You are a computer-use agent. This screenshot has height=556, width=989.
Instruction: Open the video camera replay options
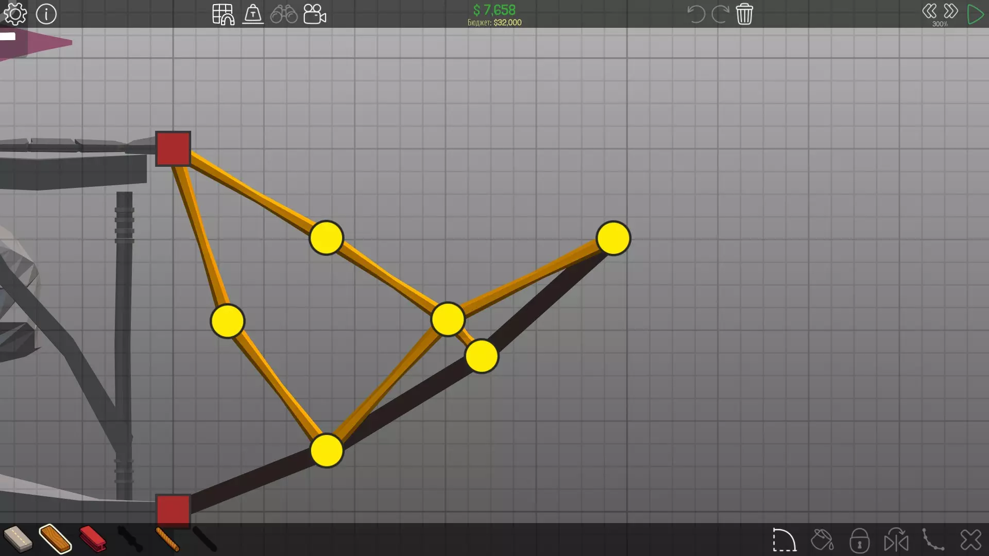[x=315, y=14]
